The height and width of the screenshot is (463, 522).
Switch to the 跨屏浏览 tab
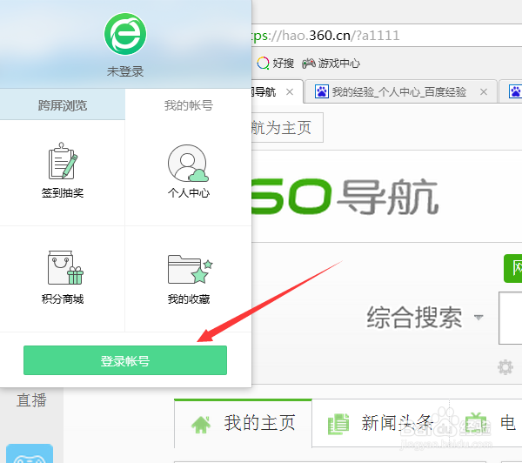pos(63,105)
